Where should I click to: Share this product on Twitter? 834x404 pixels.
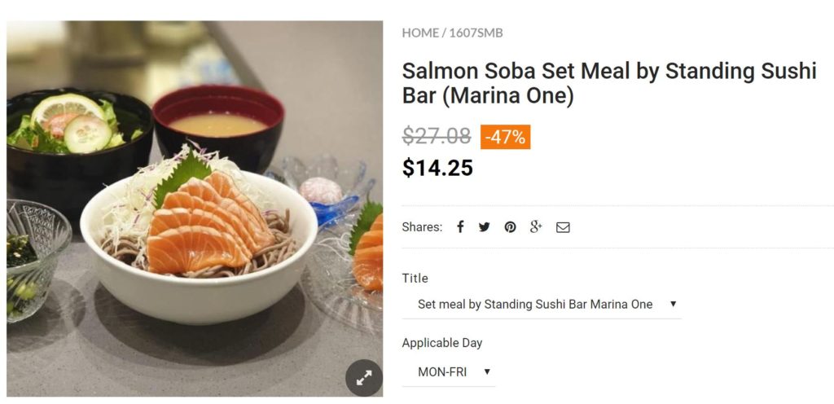(x=485, y=227)
